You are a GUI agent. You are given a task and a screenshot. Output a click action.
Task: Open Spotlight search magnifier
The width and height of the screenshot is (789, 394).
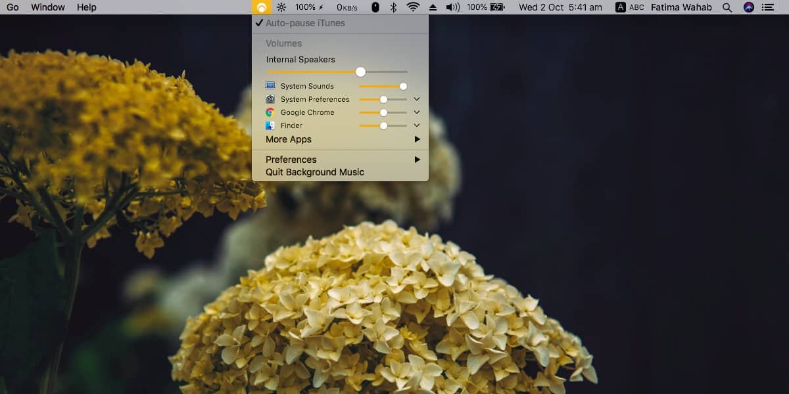(727, 7)
